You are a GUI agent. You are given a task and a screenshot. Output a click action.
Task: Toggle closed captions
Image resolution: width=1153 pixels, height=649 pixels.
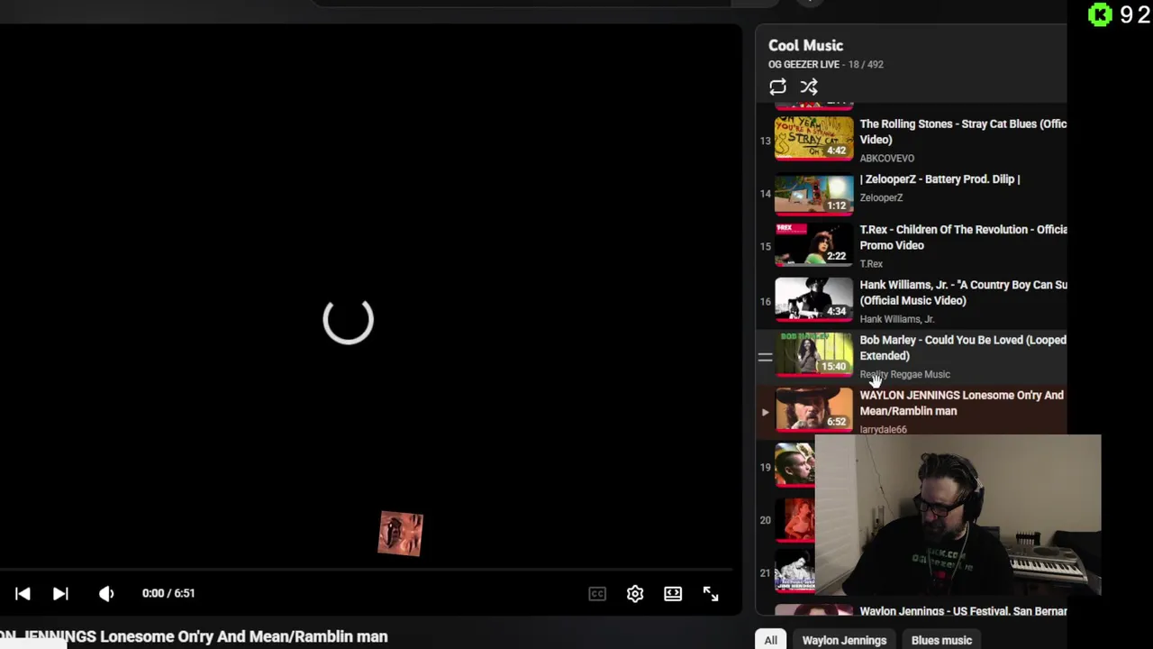(x=597, y=593)
